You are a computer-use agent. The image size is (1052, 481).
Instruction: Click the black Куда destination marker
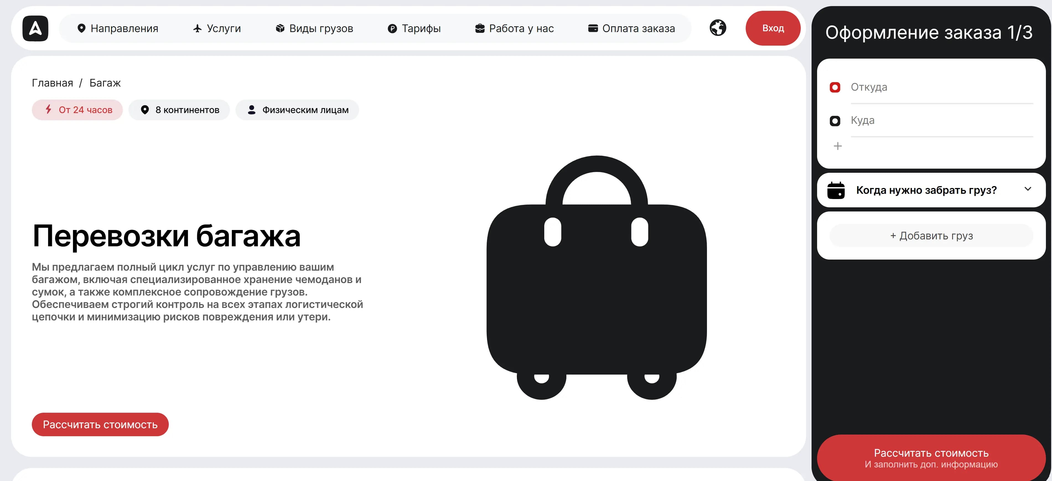click(x=835, y=121)
